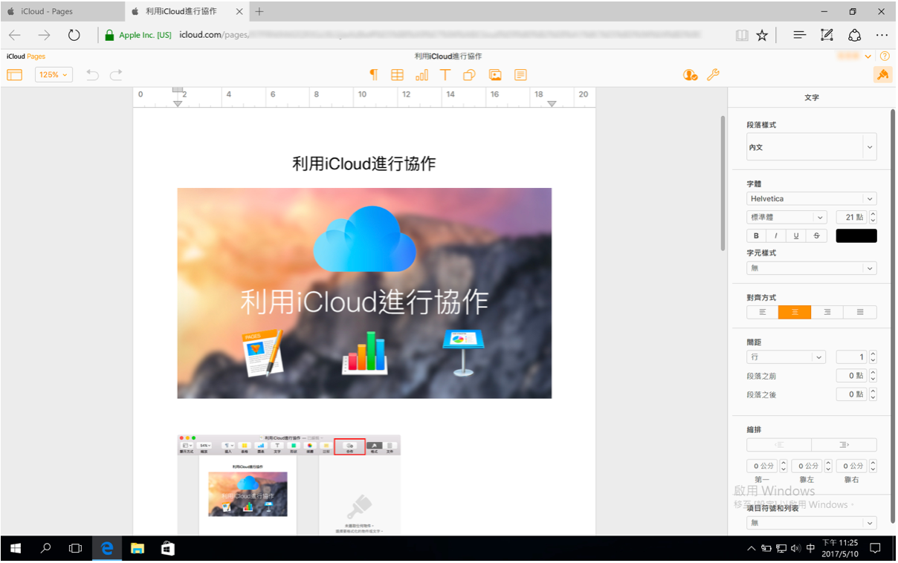Open the wrench tools menu
Viewport: 898px width, 563px height.
pyautogui.click(x=713, y=75)
